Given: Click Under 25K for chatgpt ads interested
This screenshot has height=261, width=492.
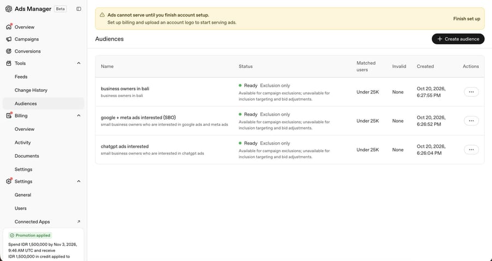Looking at the screenshot, I should [367, 150].
